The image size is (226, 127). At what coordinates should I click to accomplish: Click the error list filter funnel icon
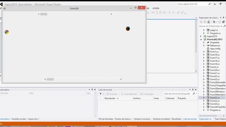(100, 94)
